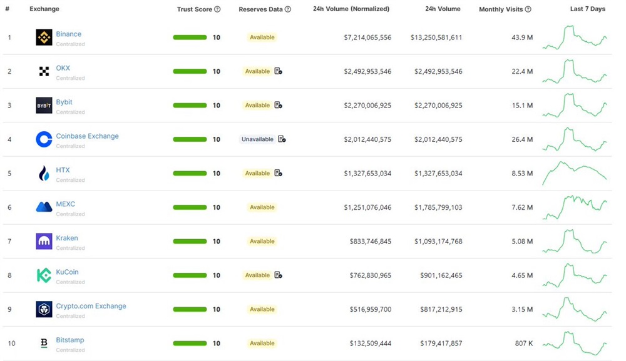Sort by 24h Volume (Normalized) column

(351, 9)
